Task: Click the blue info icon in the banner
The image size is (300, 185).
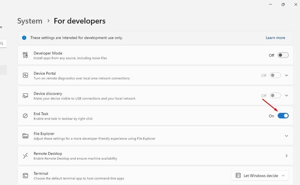Action: 24,38
